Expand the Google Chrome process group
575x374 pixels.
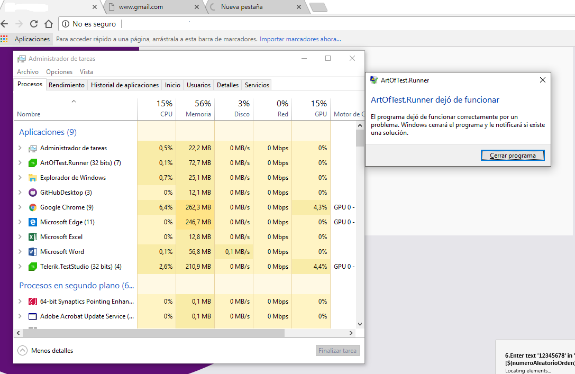pyautogui.click(x=20, y=207)
